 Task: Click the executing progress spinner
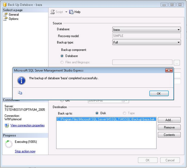coord(9,144)
